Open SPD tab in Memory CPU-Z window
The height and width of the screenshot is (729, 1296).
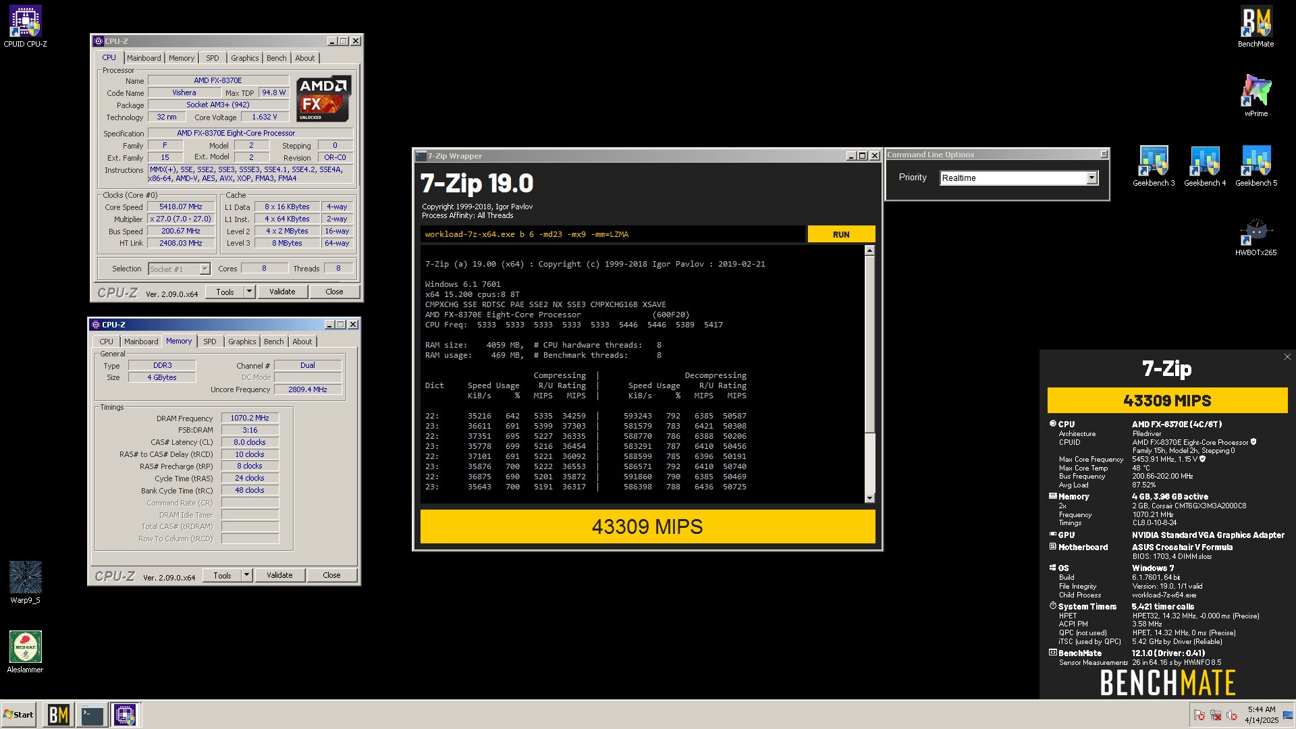tap(210, 342)
